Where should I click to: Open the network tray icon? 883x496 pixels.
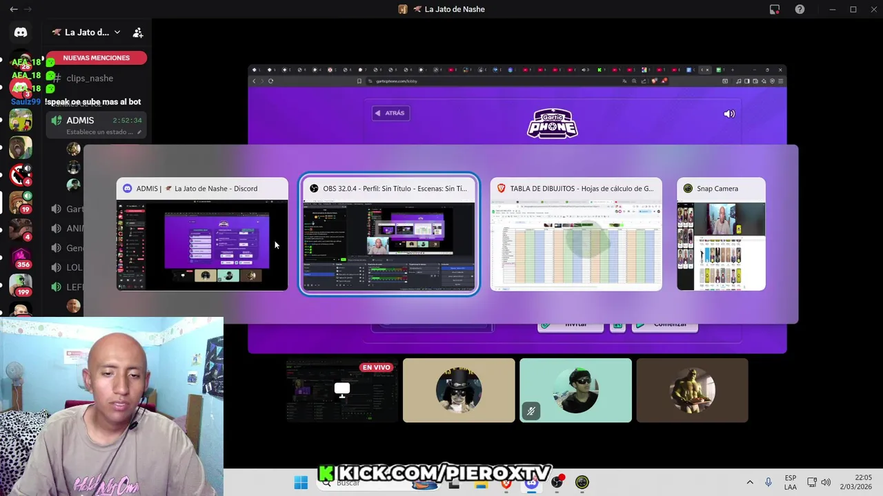coord(812,482)
